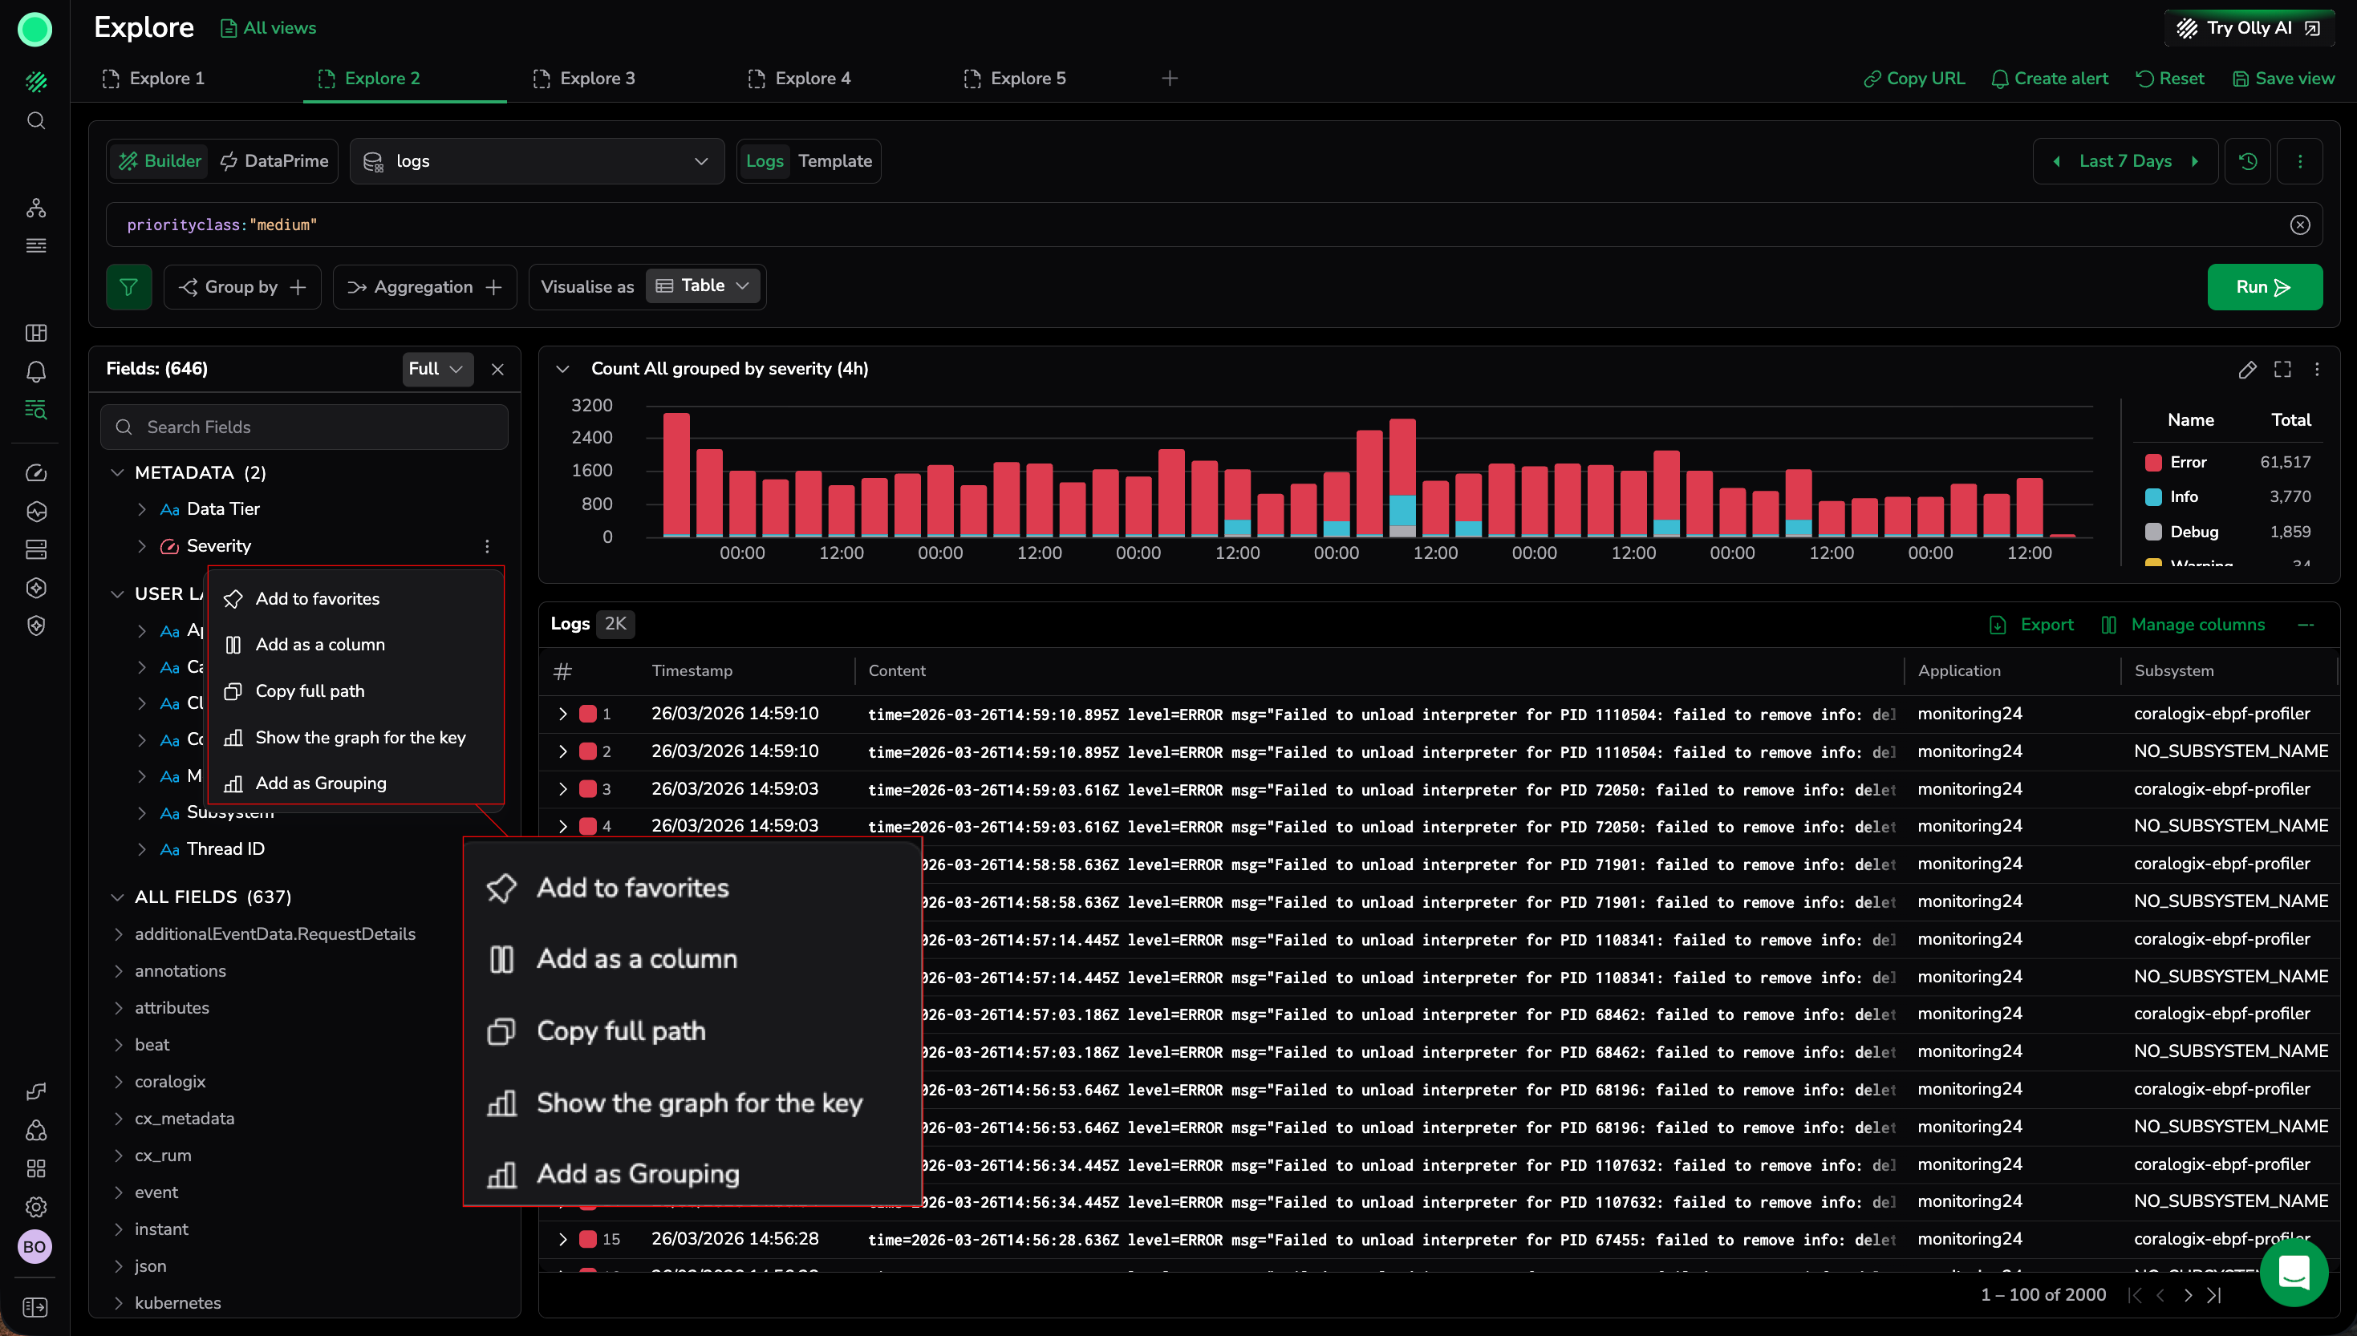
Task: Open the logs data source dropdown
Action: [x=537, y=161]
